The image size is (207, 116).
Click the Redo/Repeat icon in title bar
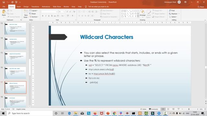tap(12, 2)
